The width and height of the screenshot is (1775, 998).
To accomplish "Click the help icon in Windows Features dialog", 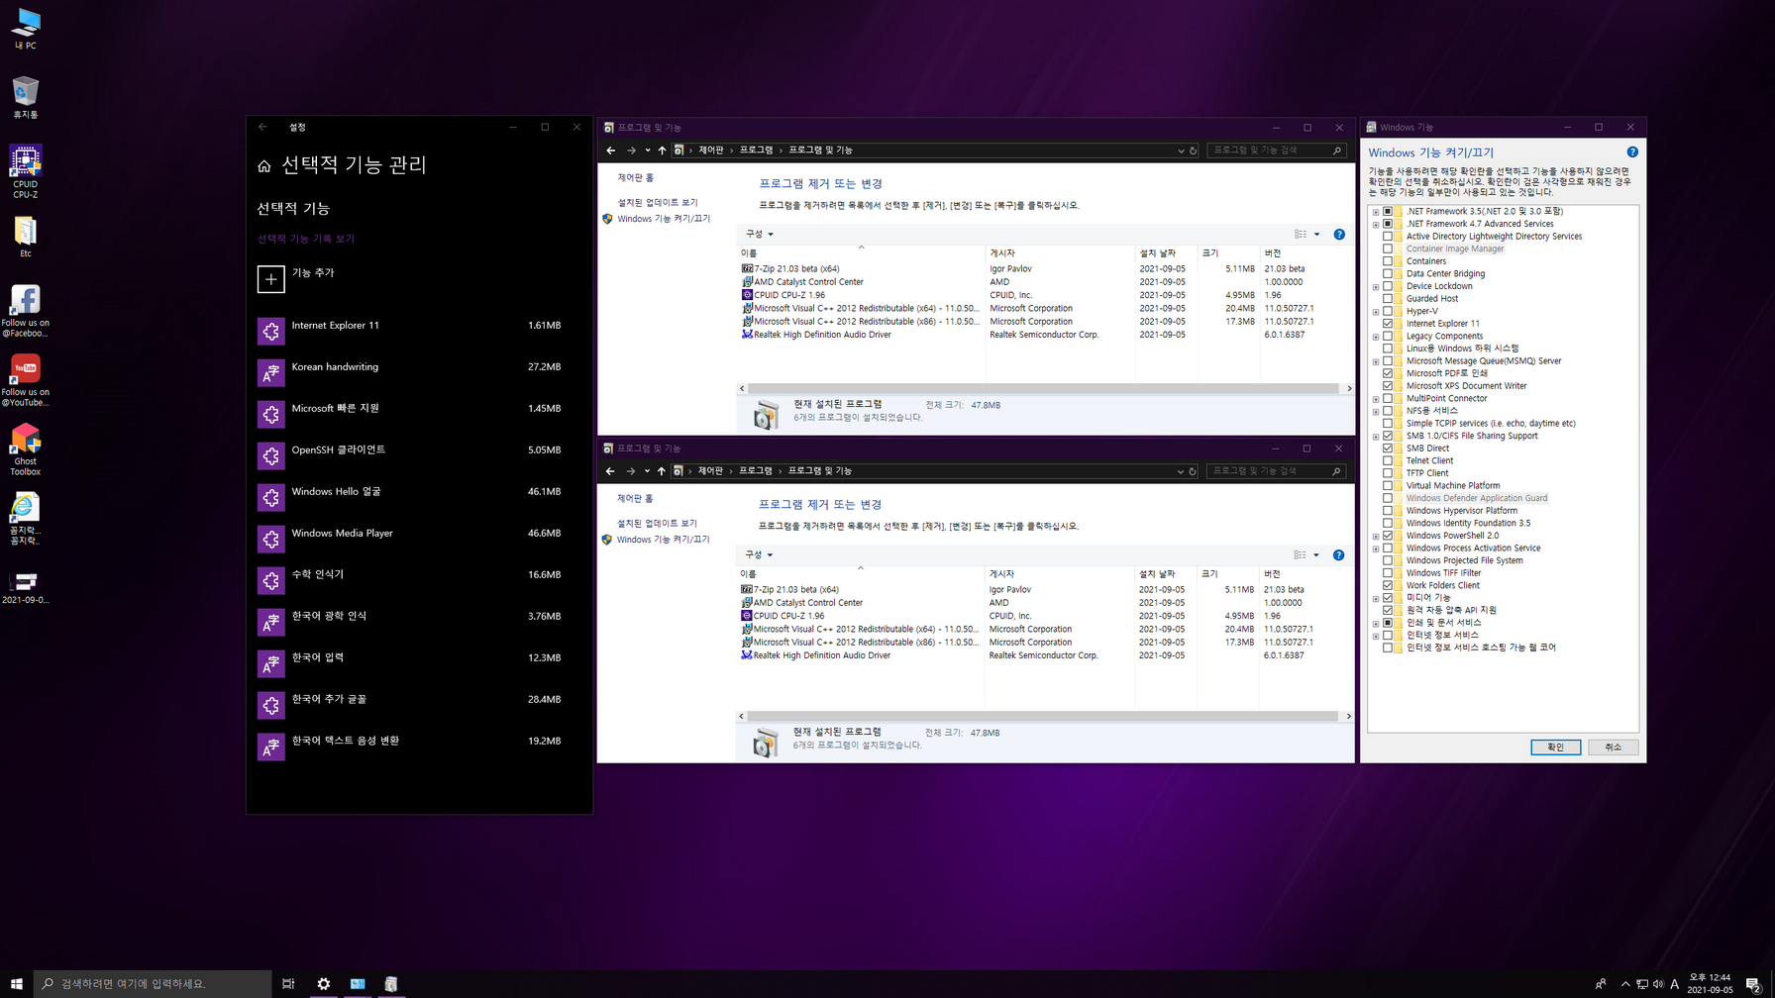I will [x=1632, y=151].
